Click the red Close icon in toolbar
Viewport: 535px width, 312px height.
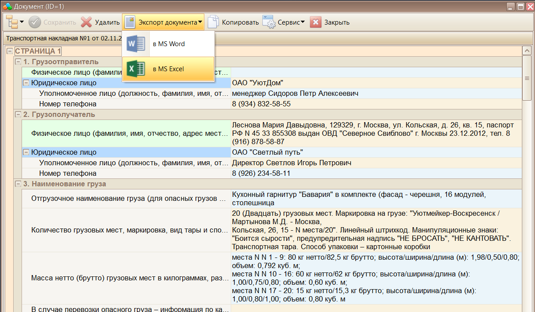click(x=315, y=22)
